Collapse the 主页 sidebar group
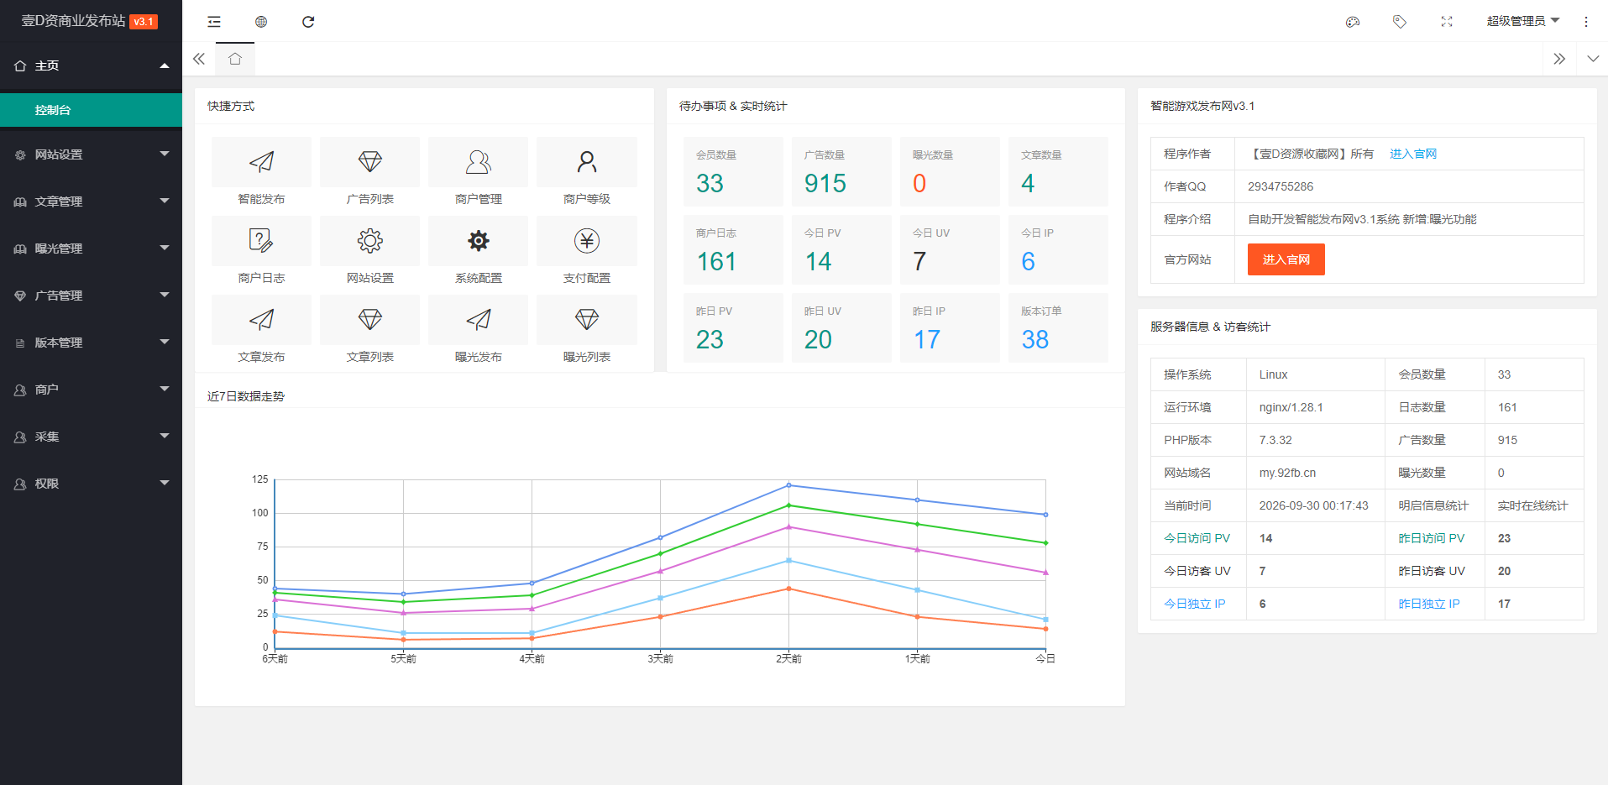The height and width of the screenshot is (785, 1608). coord(91,65)
